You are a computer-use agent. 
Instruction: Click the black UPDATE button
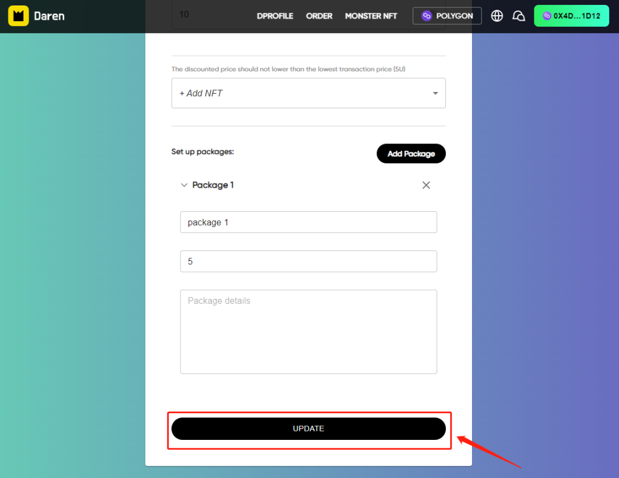[309, 428]
